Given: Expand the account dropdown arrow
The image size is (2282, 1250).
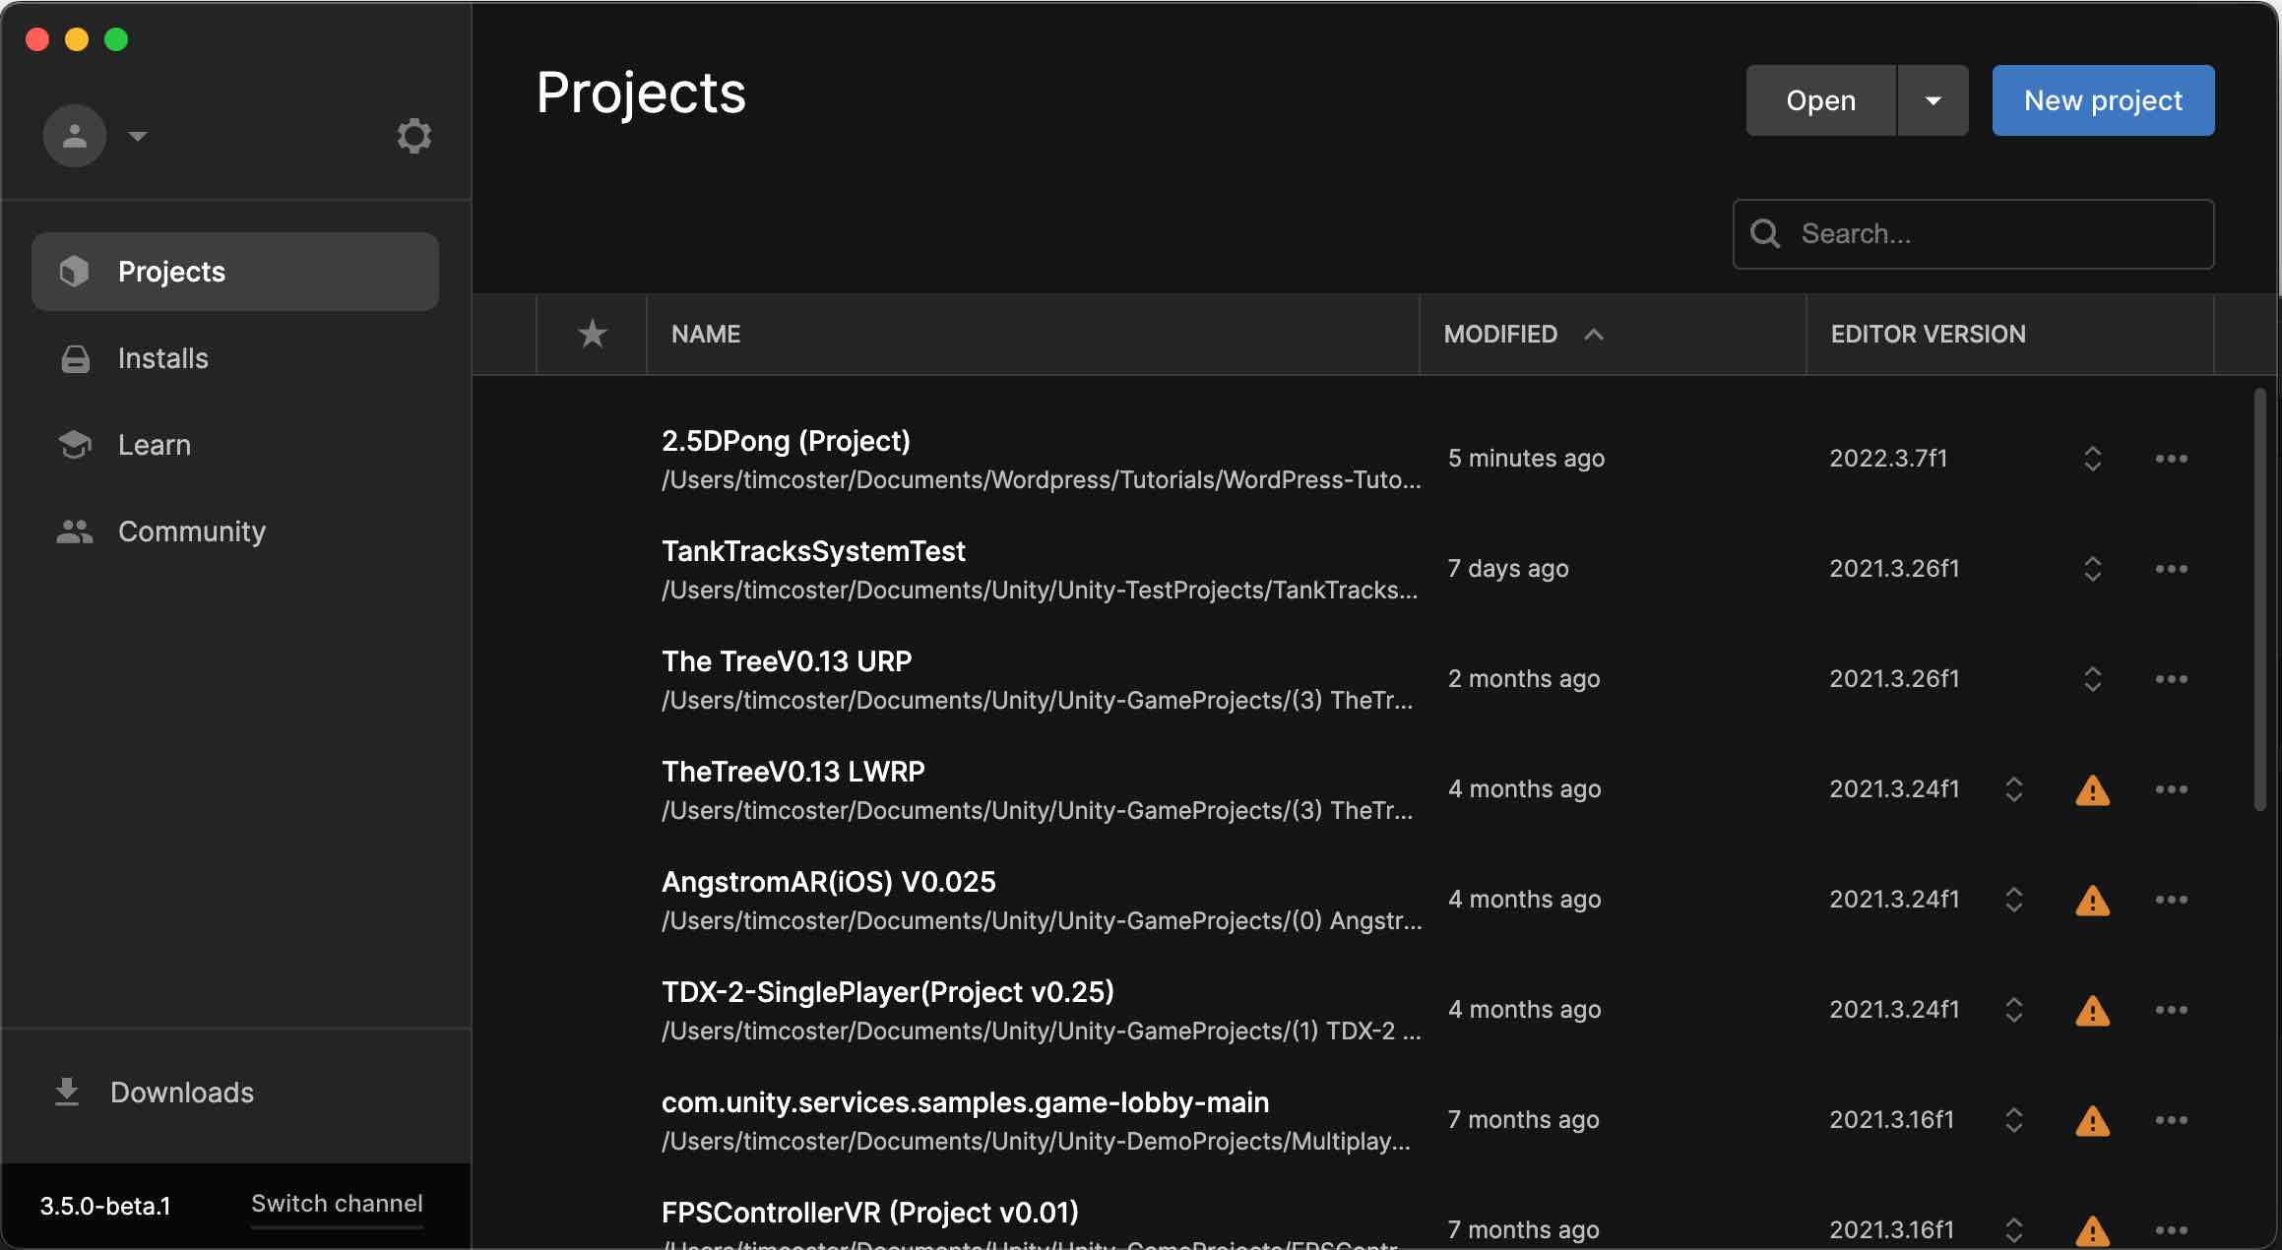Looking at the screenshot, I should (138, 136).
